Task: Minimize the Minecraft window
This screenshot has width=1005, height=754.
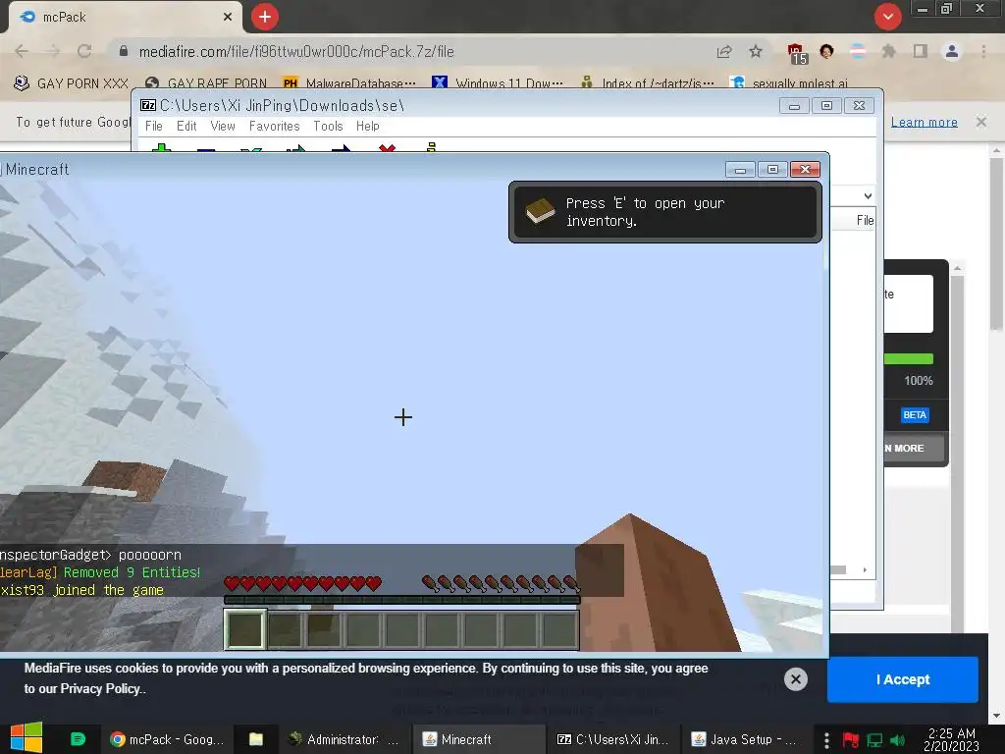Action: tap(740, 169)
